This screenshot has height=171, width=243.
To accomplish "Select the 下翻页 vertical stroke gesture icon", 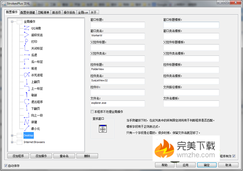I will tap(26, 108).
